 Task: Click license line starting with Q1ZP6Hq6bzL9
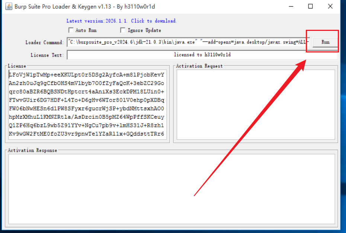(x=86, y=125)
